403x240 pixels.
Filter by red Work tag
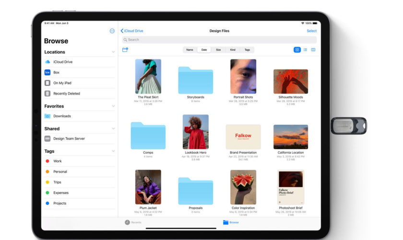[47, 161]
